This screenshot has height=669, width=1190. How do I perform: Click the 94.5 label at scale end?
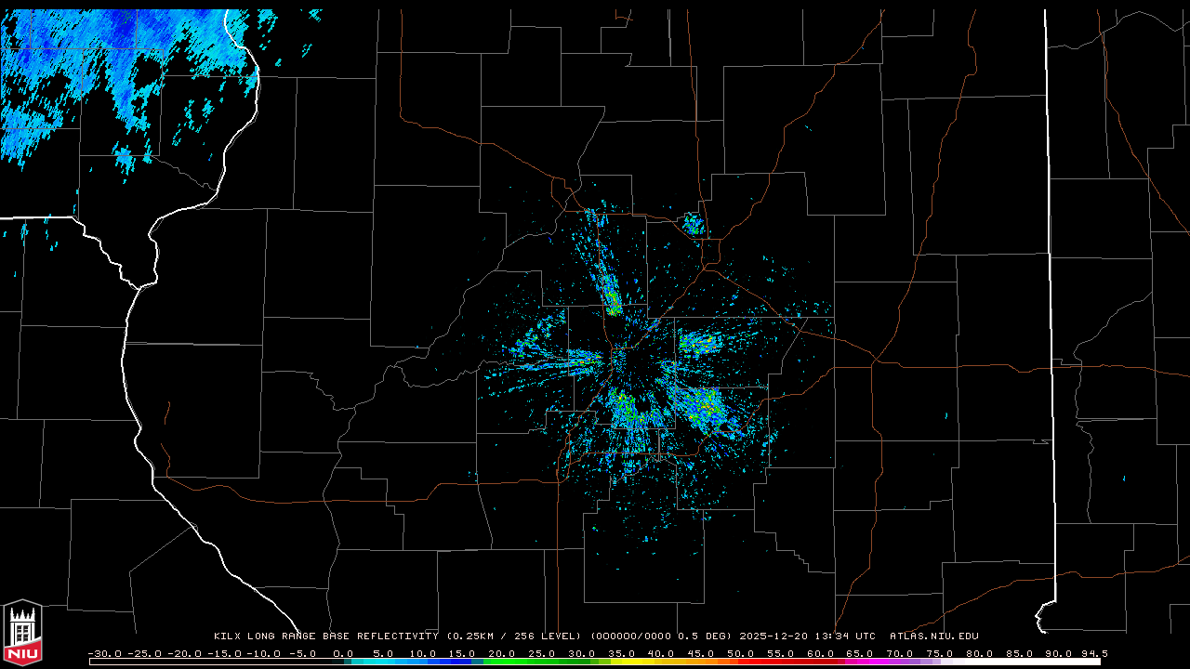click(x=1093, y=653)
